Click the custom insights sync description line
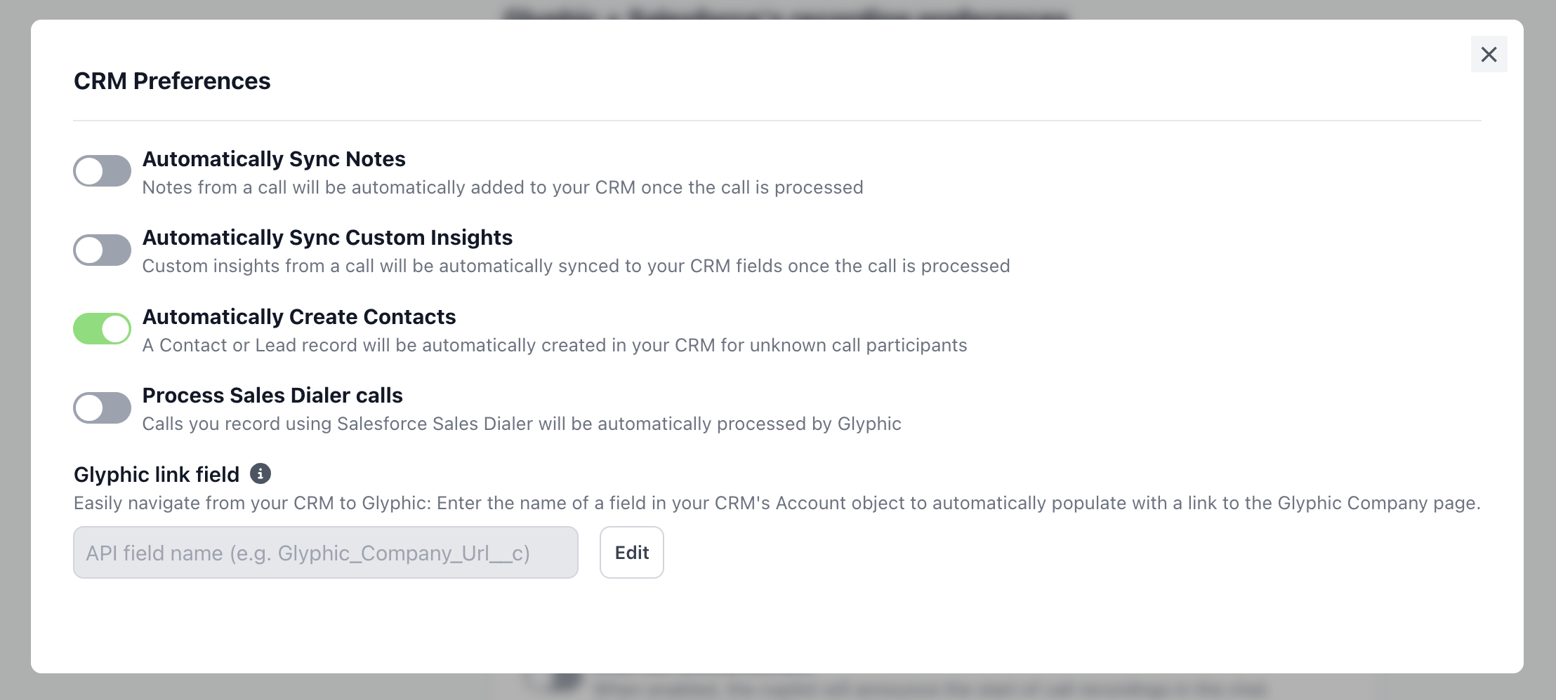The image size is (1556, 700). click(576, 267)
